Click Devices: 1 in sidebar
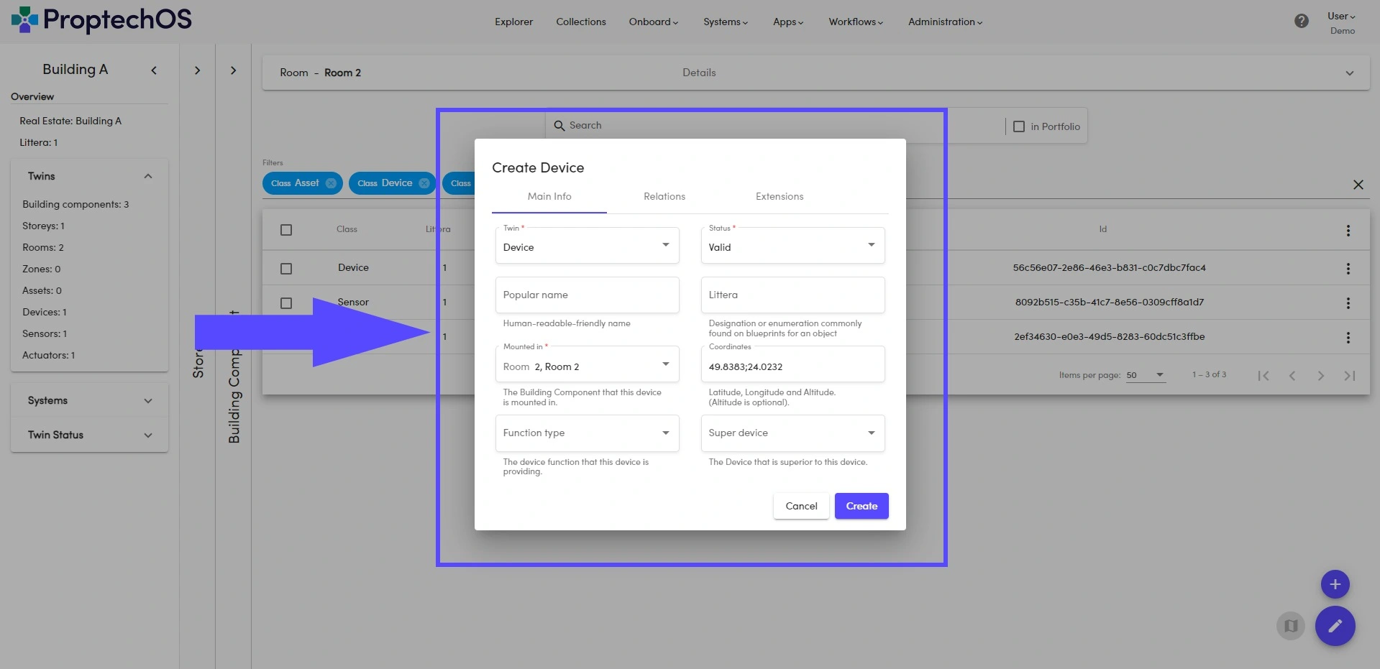 click(45, 312)
